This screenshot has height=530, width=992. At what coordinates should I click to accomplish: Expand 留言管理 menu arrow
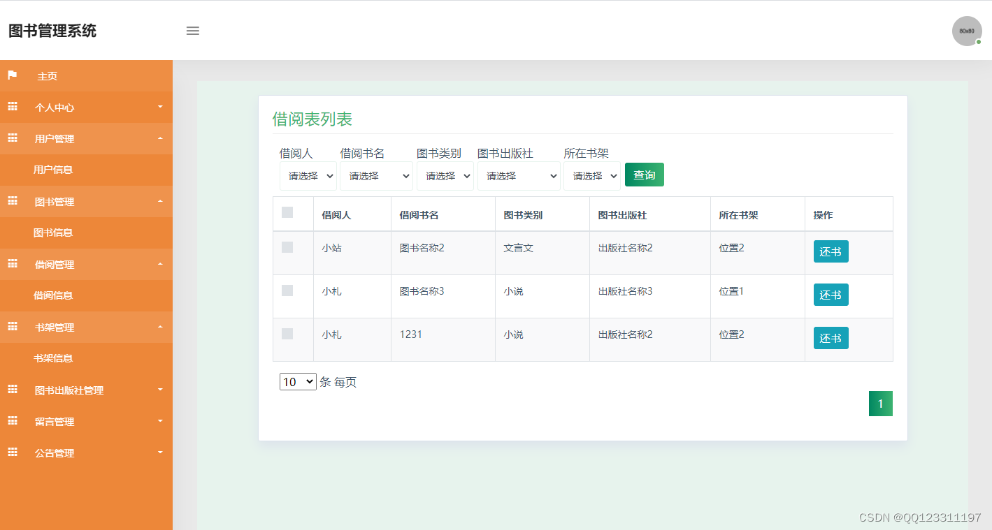point(160,421)
